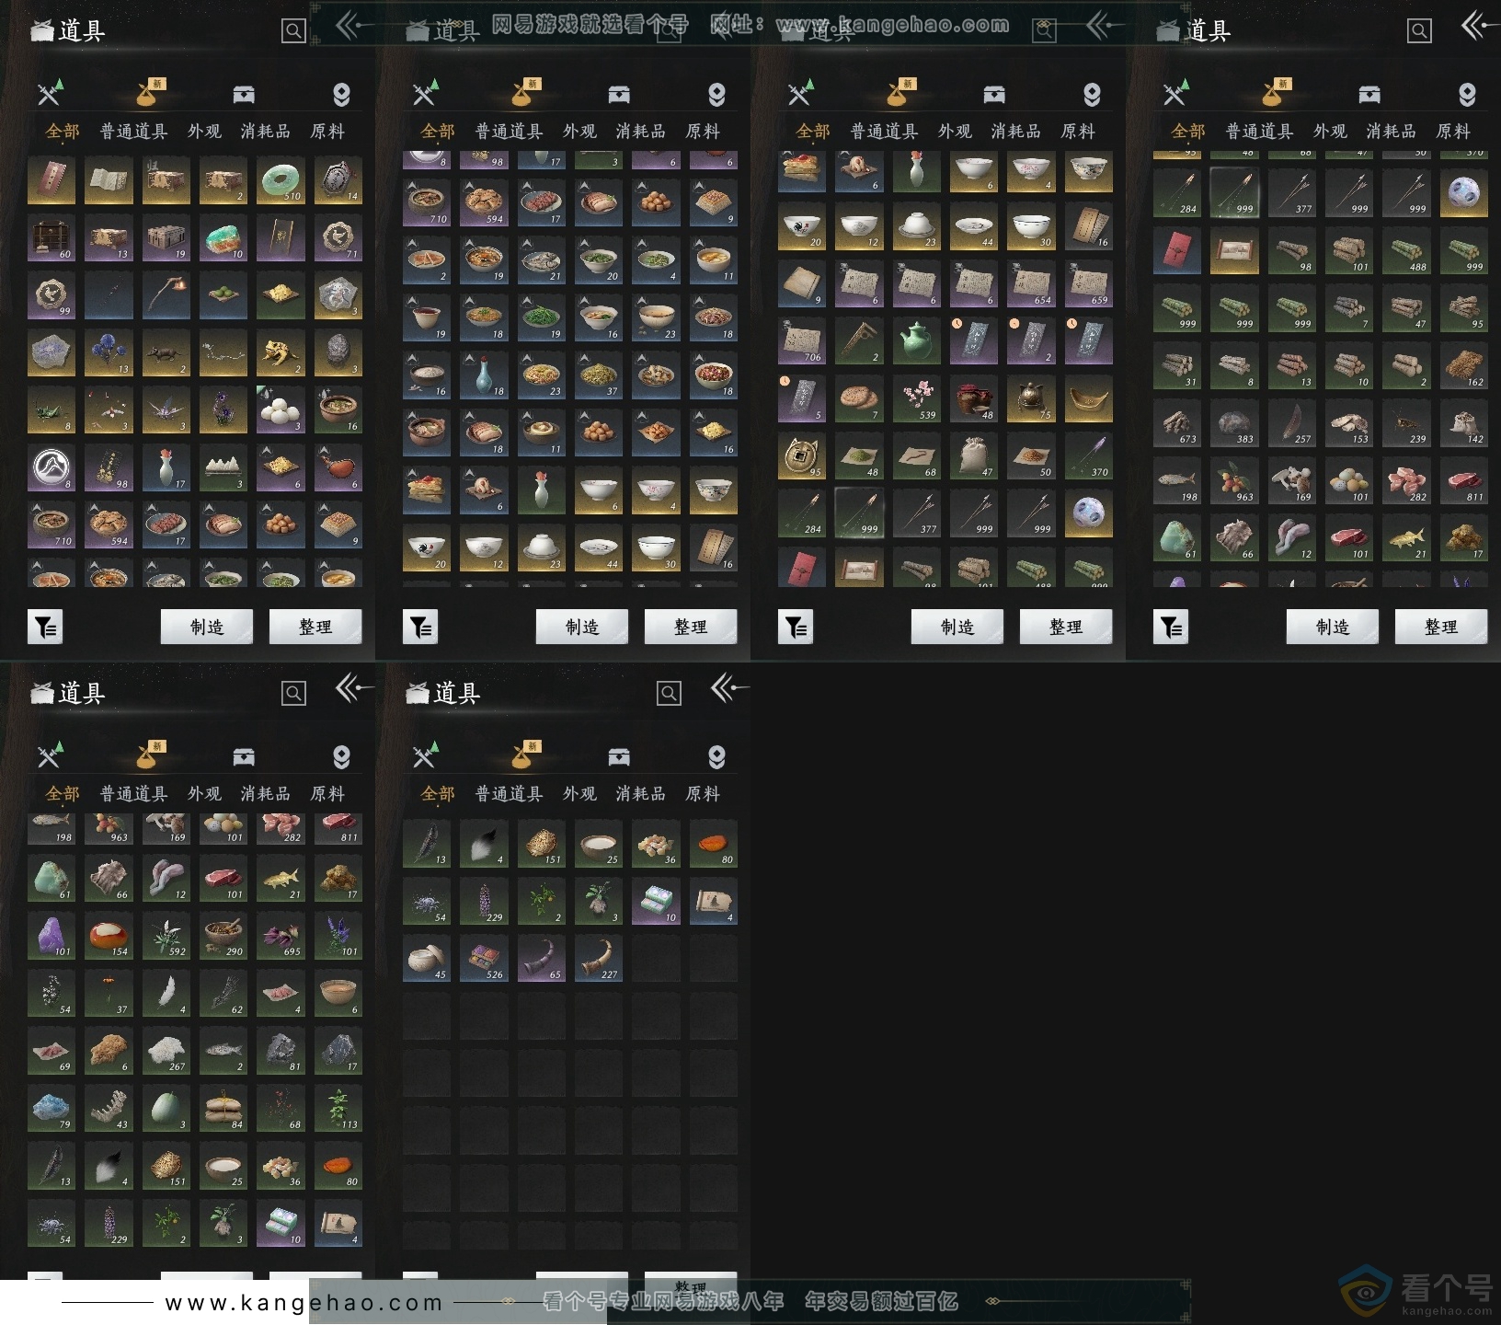Viewport: 1501px width, 1325px height.
Task: Select the round mountain emblem item counted 8
Action: 52,467
